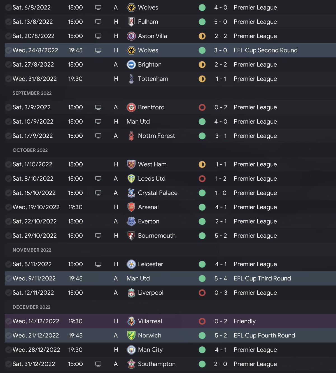Open the Crystal Palace team link

[158, 193]
